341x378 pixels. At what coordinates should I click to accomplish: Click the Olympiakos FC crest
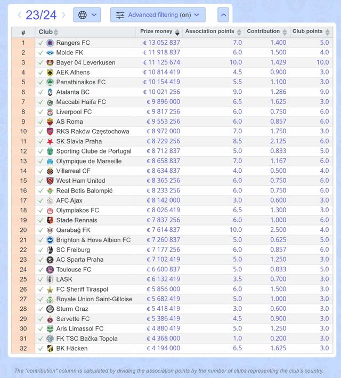click(x=50, y=211)
